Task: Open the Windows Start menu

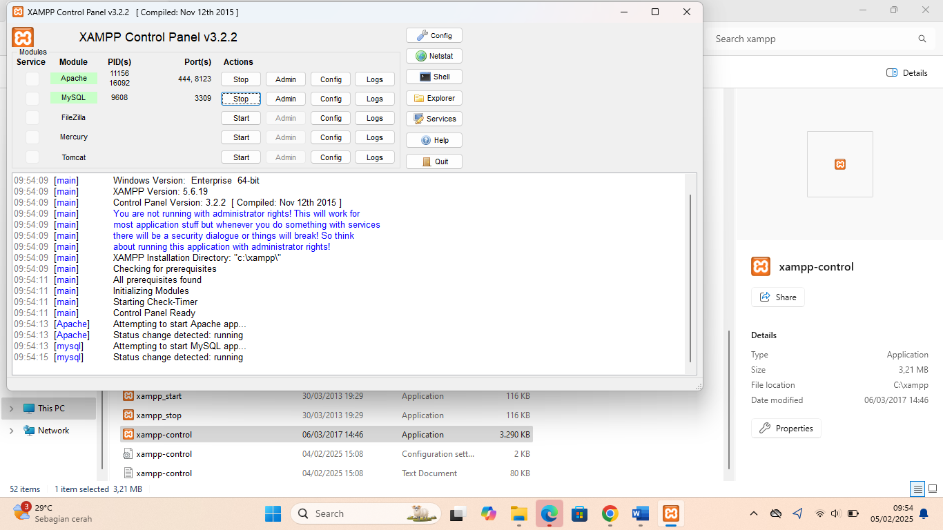Action: click(x=273, y=513)
